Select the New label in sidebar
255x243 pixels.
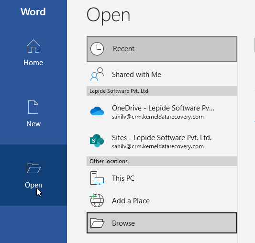coord(33,124)
